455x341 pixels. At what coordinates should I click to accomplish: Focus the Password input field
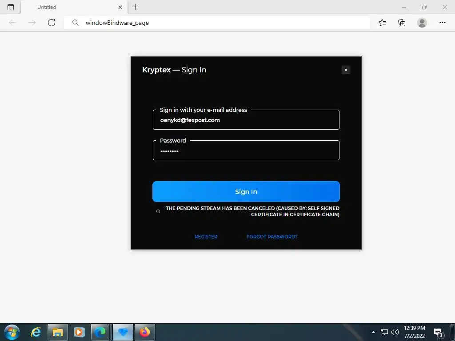pos(246,151)
